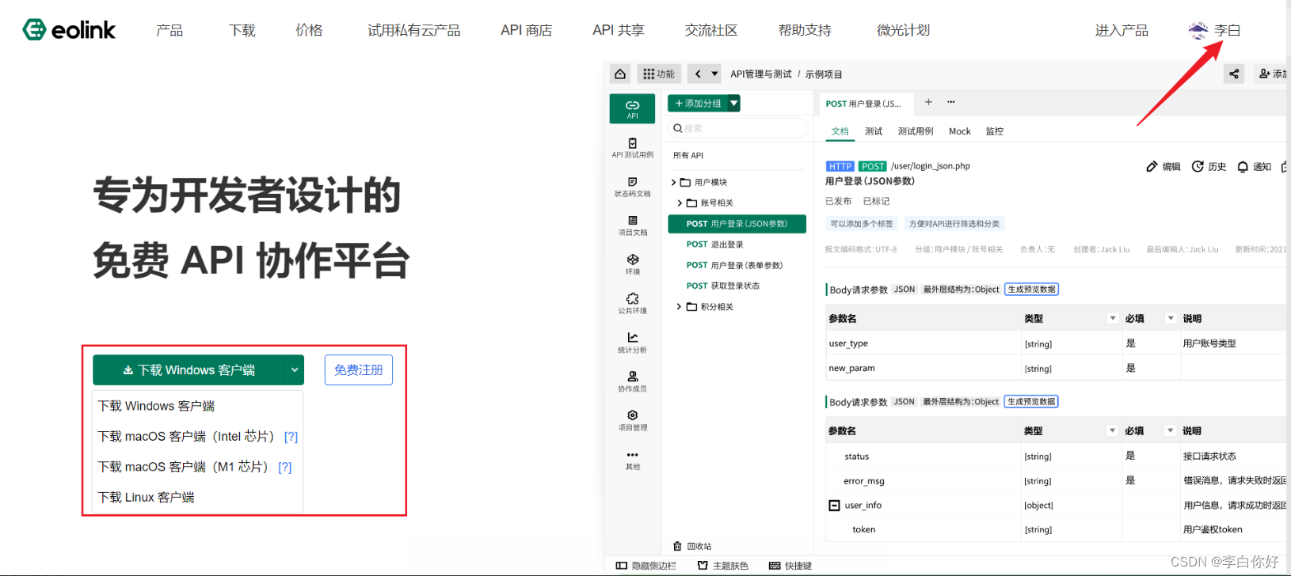Open 协作成员 in sidebar

632,381
